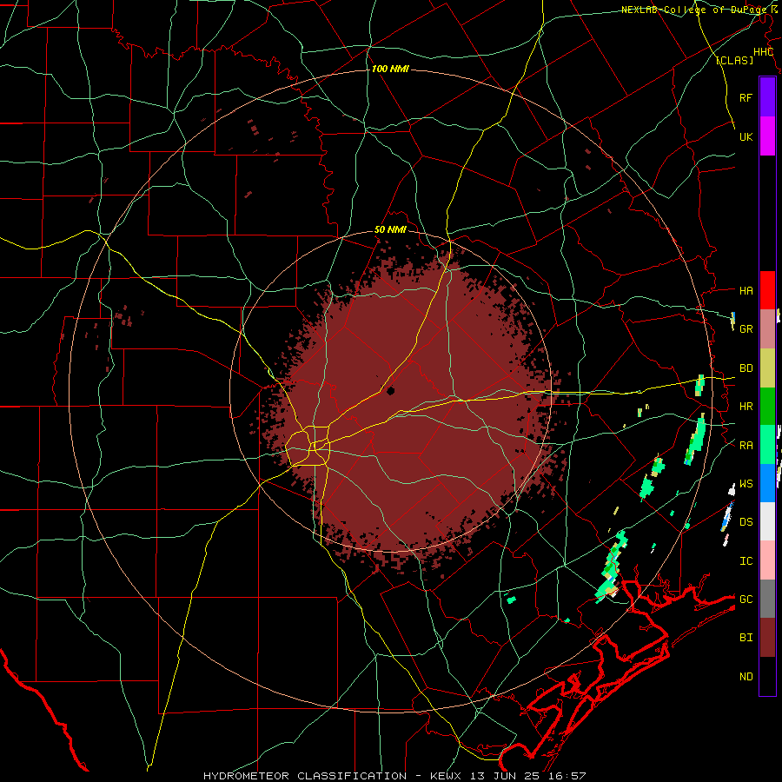This screenshot has height=782, width=782.
Task: Click the 'DS' legend label
Action: [746, 522]
